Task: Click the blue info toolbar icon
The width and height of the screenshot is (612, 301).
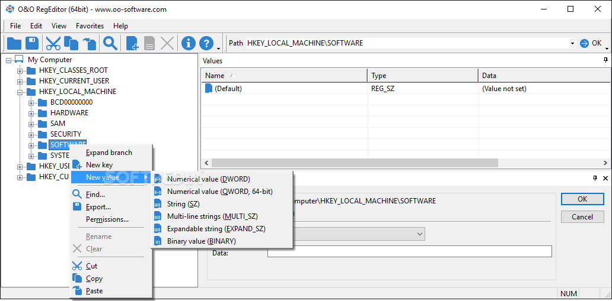Action: pos(189,43)
